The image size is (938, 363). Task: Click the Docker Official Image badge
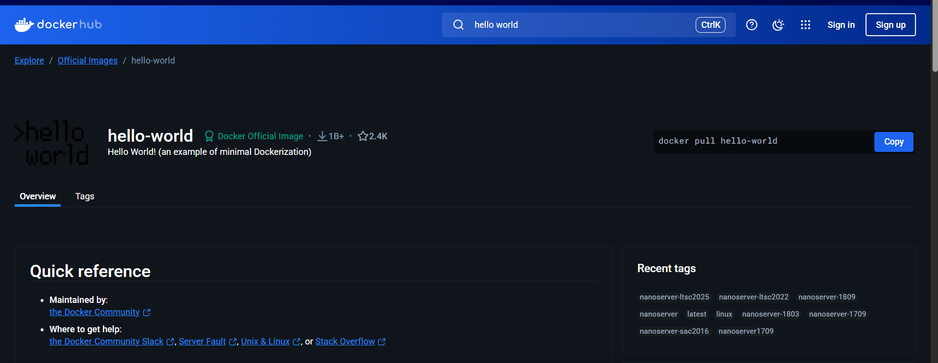point(254,136)
